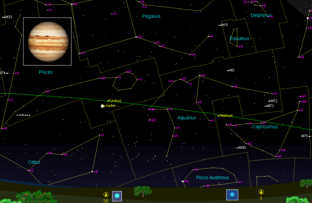Select the Pisces constellation label
The height and width of the screenshot is (203, 312).
click(x=46, y=72)
